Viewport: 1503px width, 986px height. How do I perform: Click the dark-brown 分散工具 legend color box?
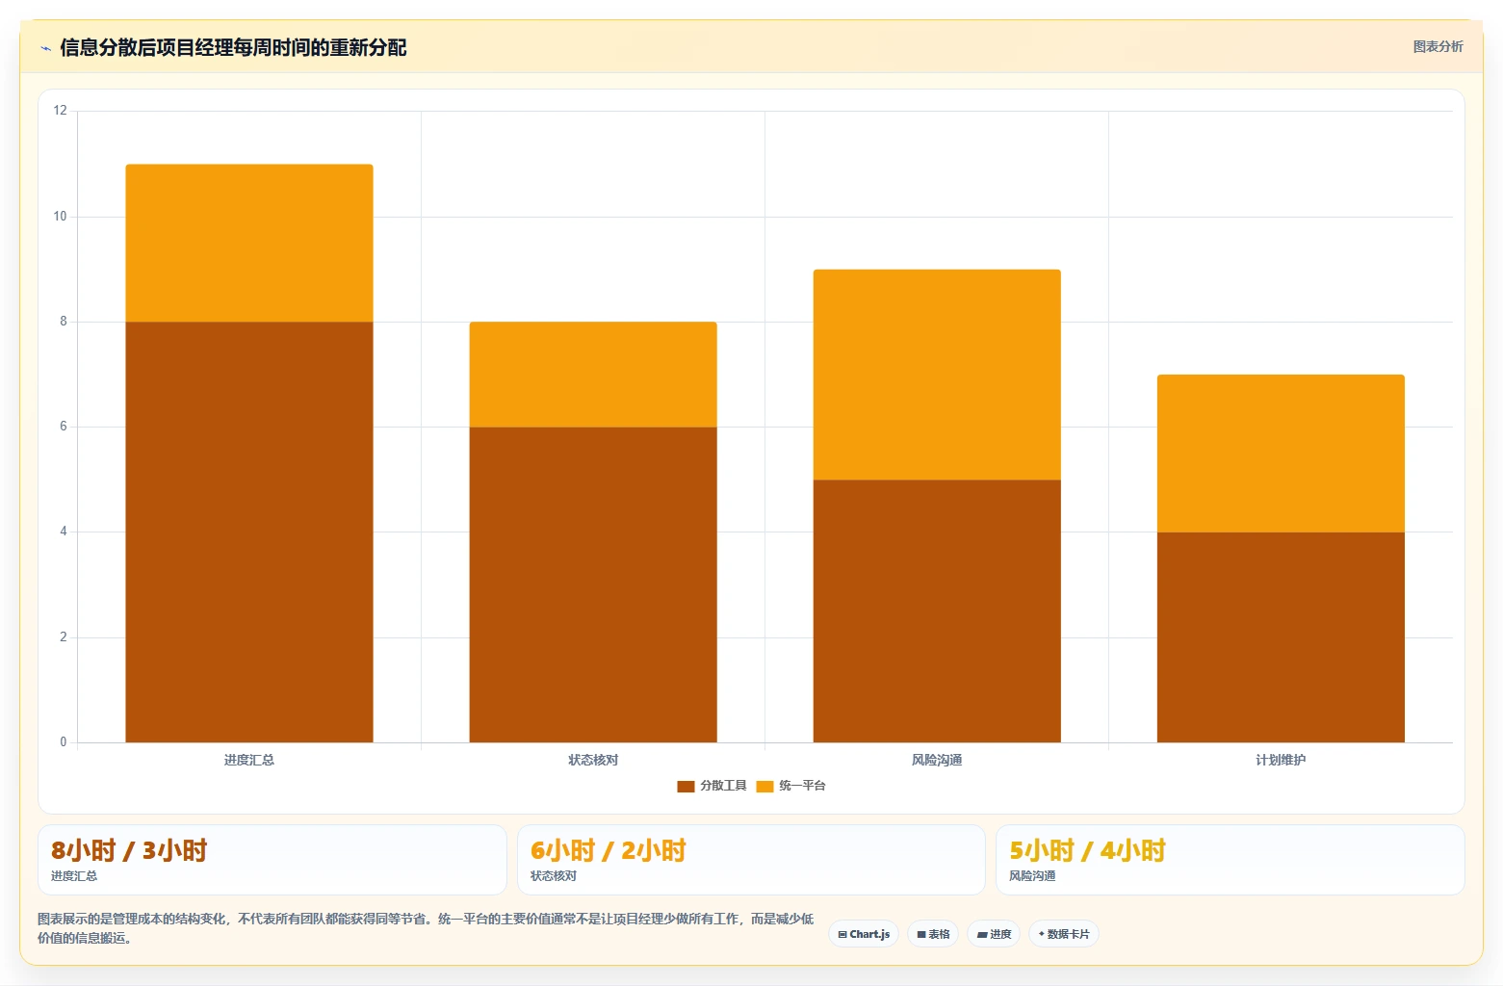click(686, 786)
